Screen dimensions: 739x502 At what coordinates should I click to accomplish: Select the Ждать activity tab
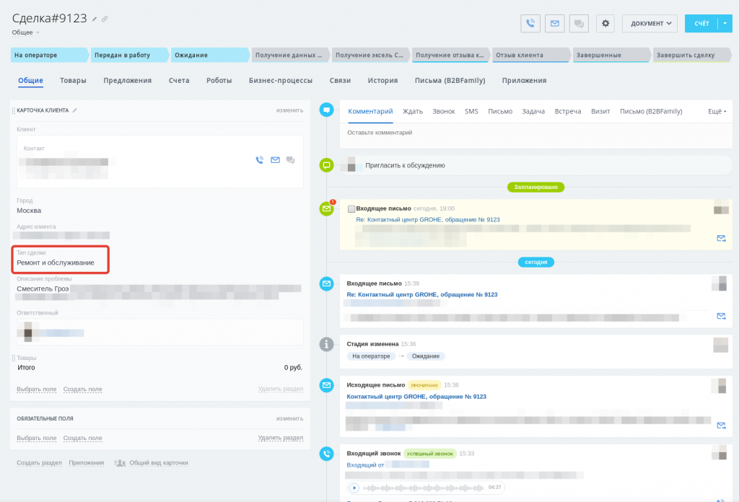(x=412, y=111)
